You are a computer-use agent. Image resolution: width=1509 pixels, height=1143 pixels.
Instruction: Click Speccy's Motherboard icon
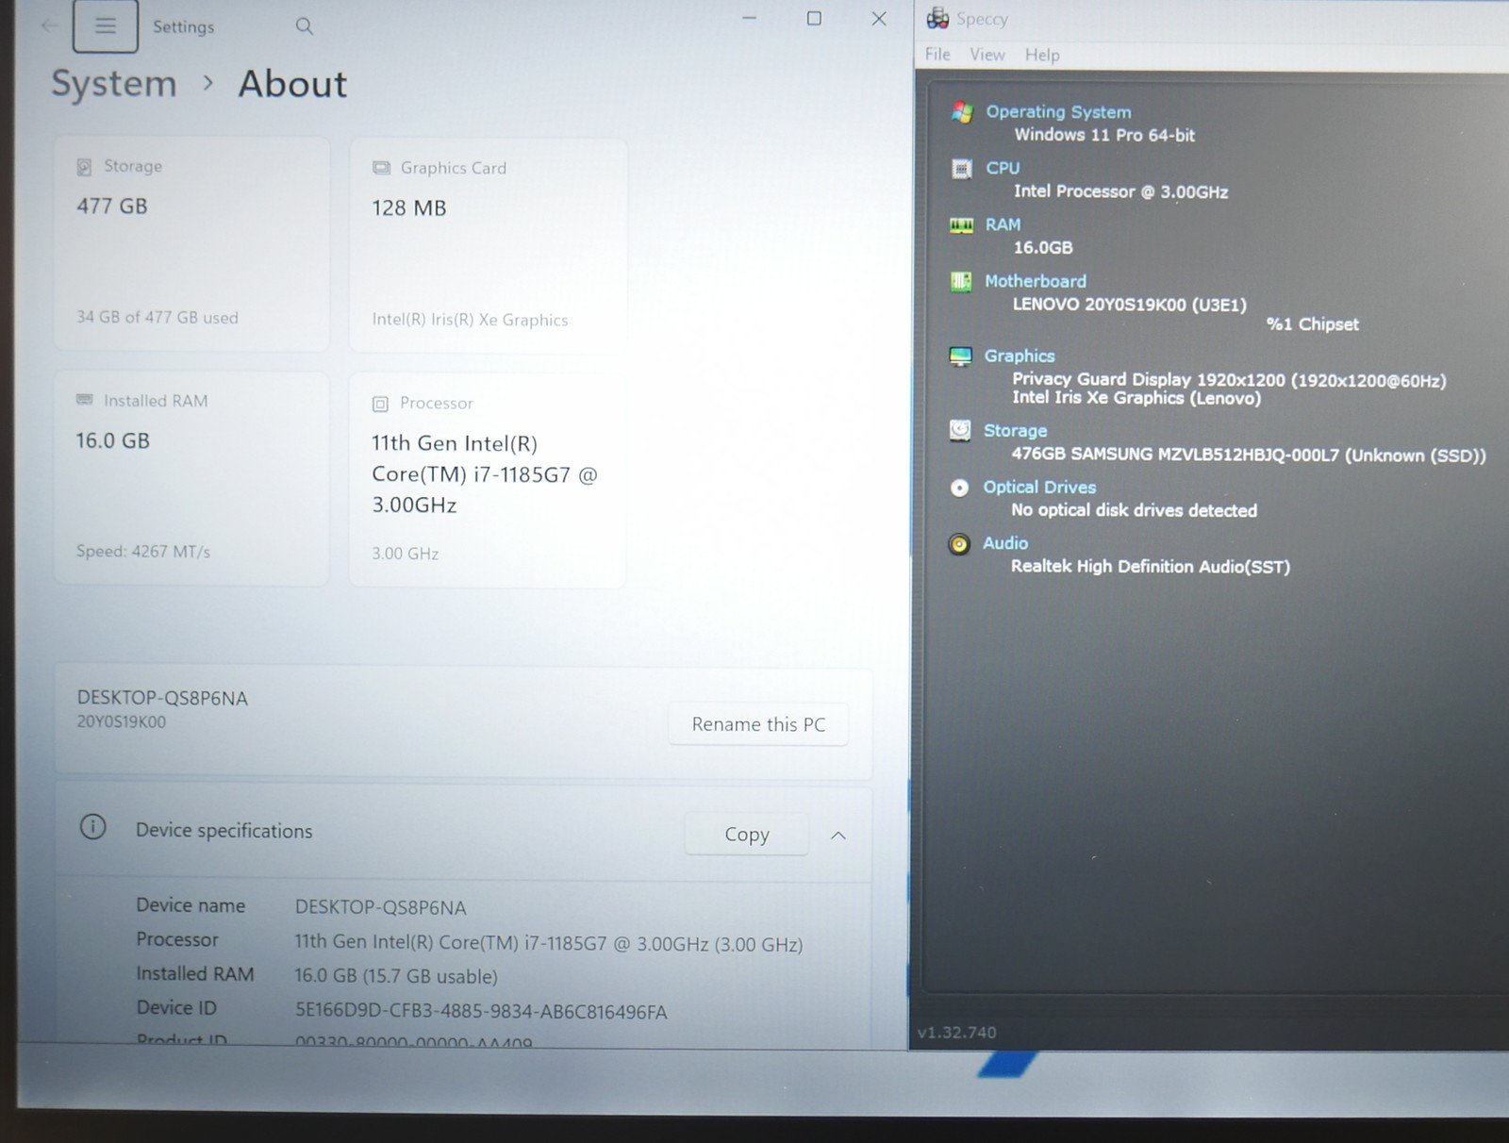point(960,281)
